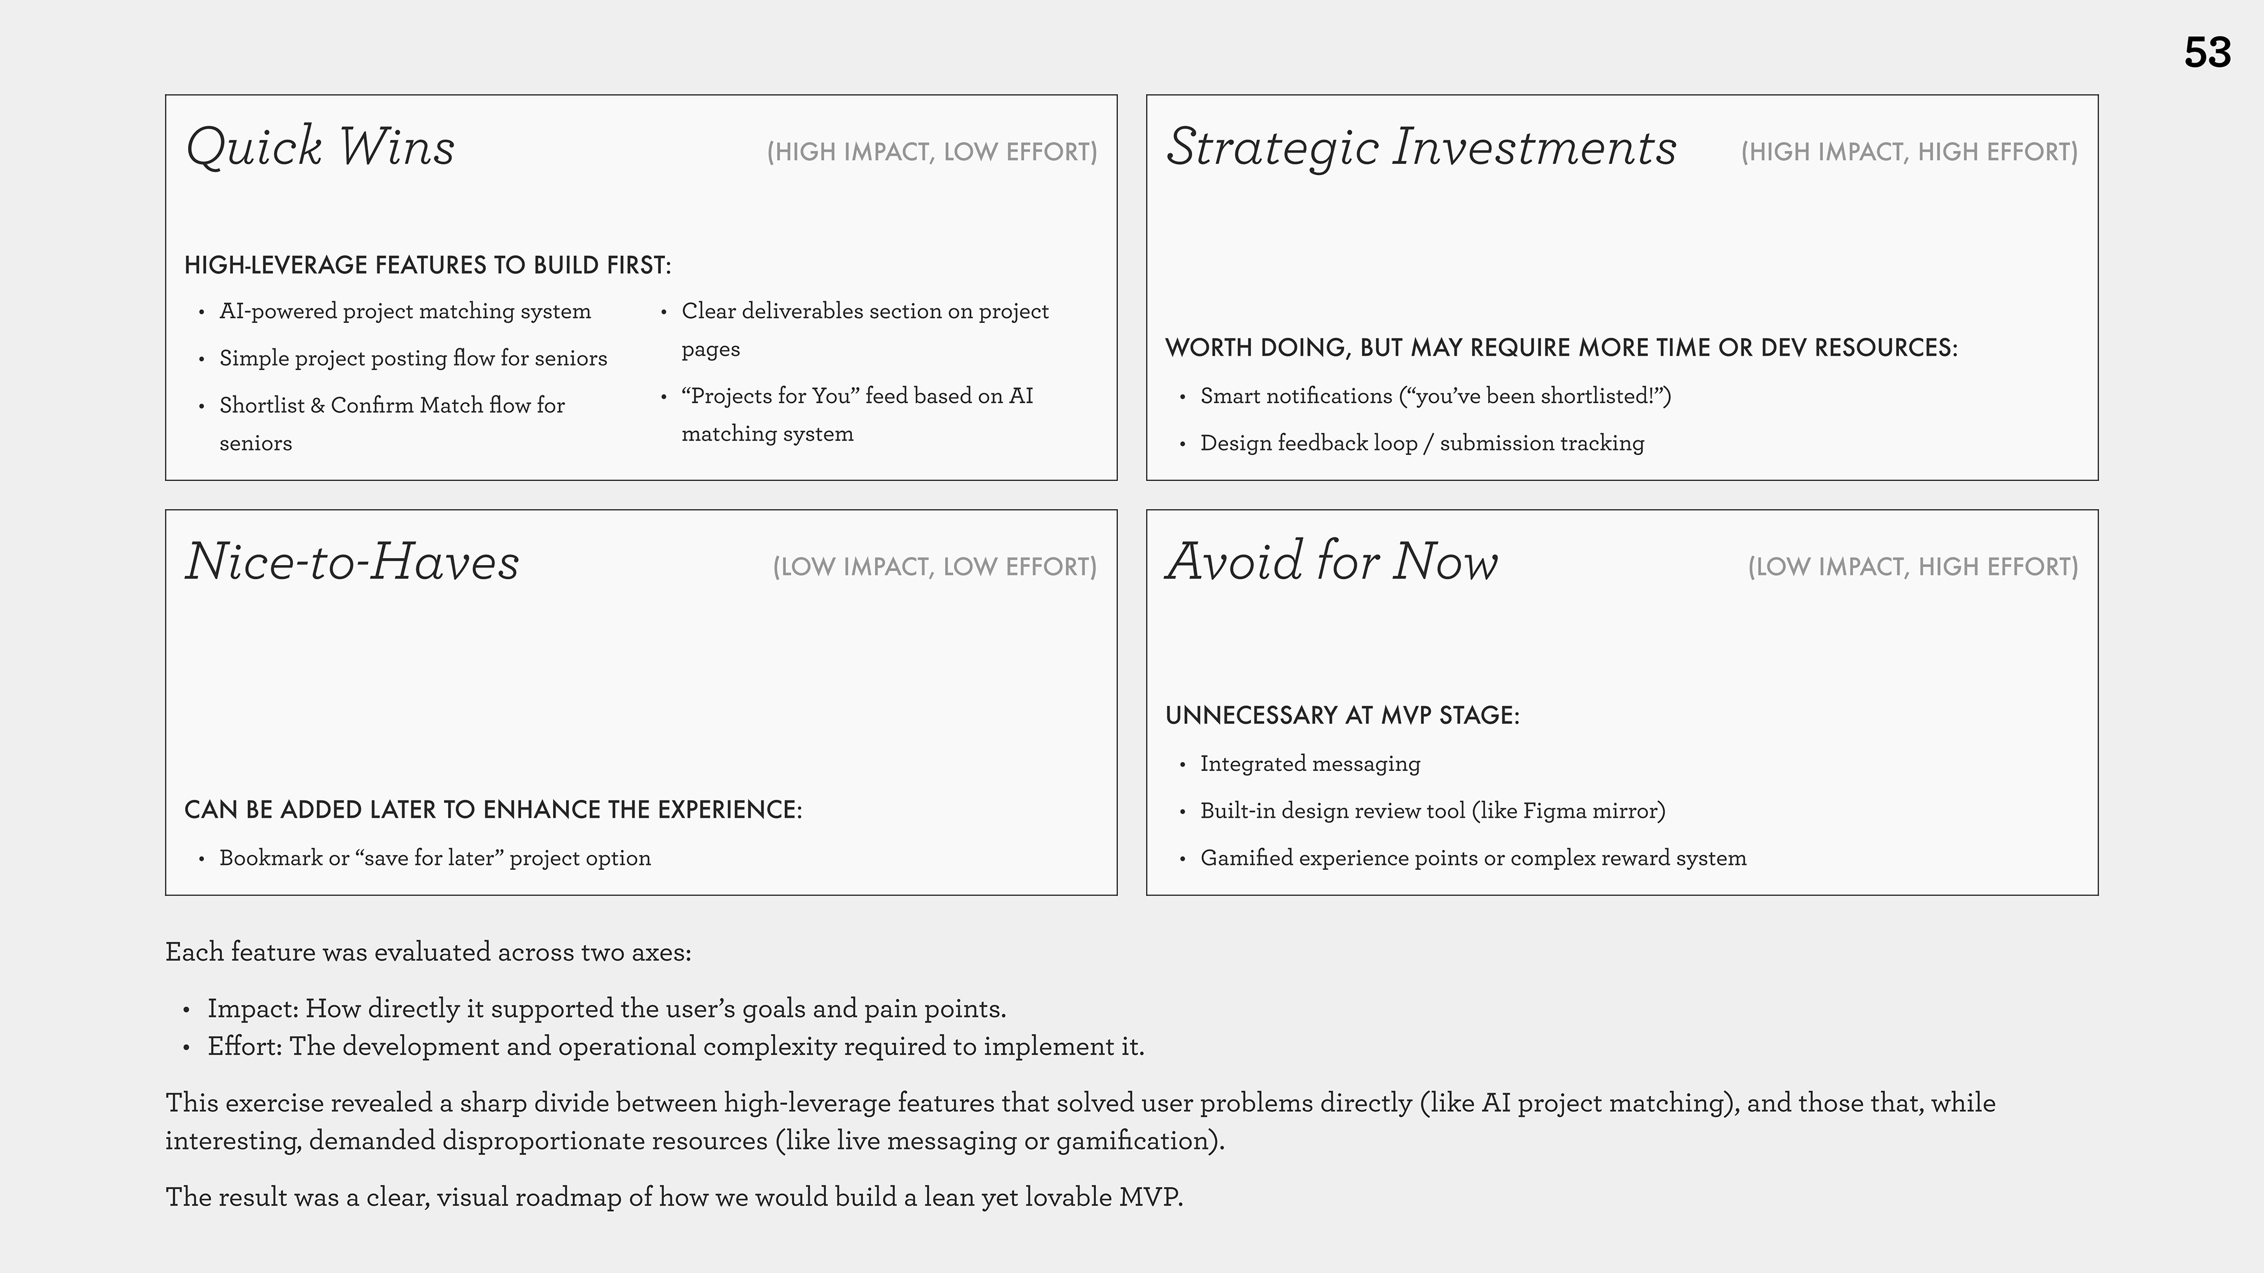
Task: Click the "Clear deliverables section" bullet
Action: click(x=865, y=311)
